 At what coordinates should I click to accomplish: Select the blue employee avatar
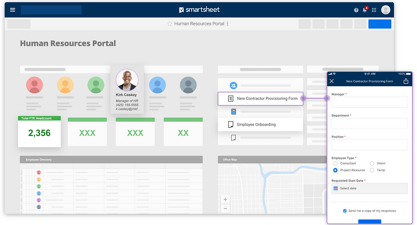157,85
